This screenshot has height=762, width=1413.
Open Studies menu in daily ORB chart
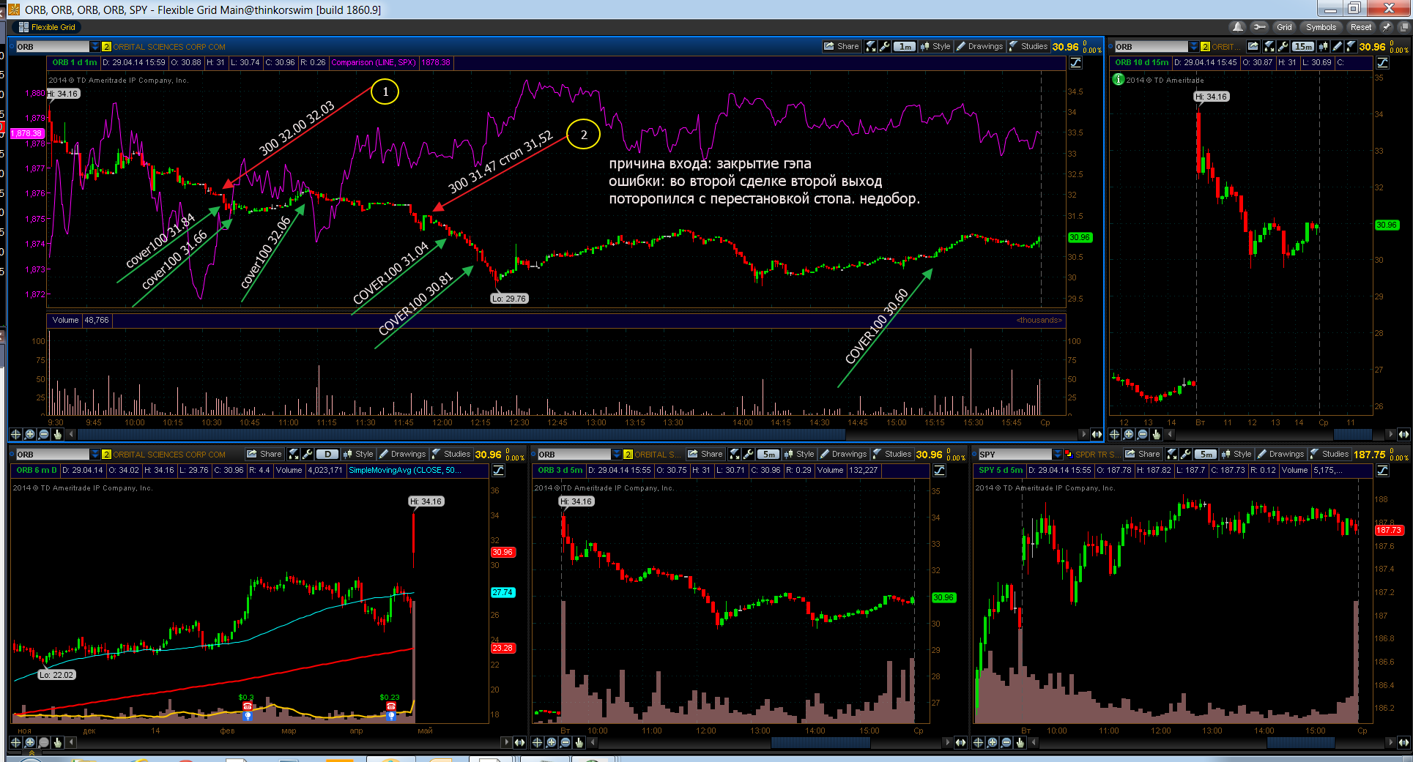point(451,454)
